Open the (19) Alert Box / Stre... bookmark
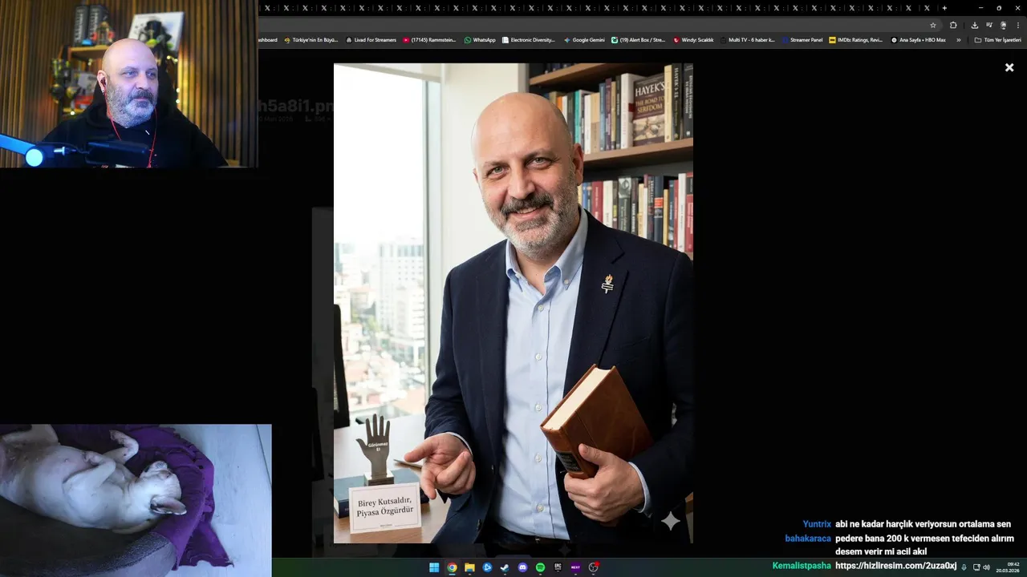 point(638,40)
